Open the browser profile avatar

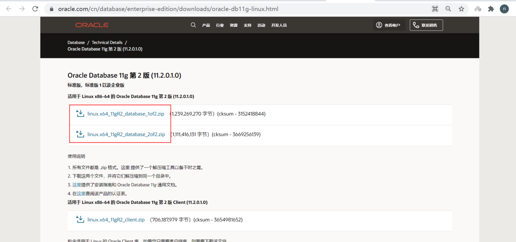pyautogui.click(x=504, y=9)
